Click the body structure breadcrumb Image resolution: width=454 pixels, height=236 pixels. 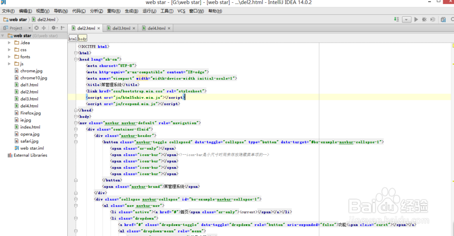point(83,39)
